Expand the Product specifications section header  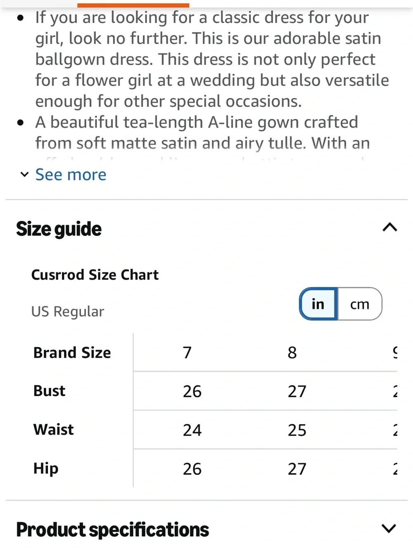[206, 529]
